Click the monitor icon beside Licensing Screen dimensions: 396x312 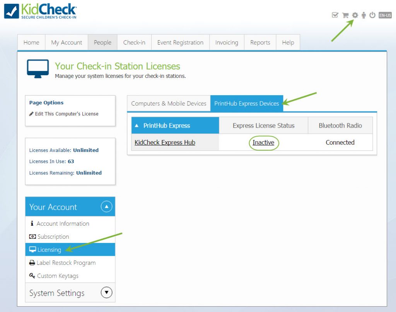click(x=32, y=250)
